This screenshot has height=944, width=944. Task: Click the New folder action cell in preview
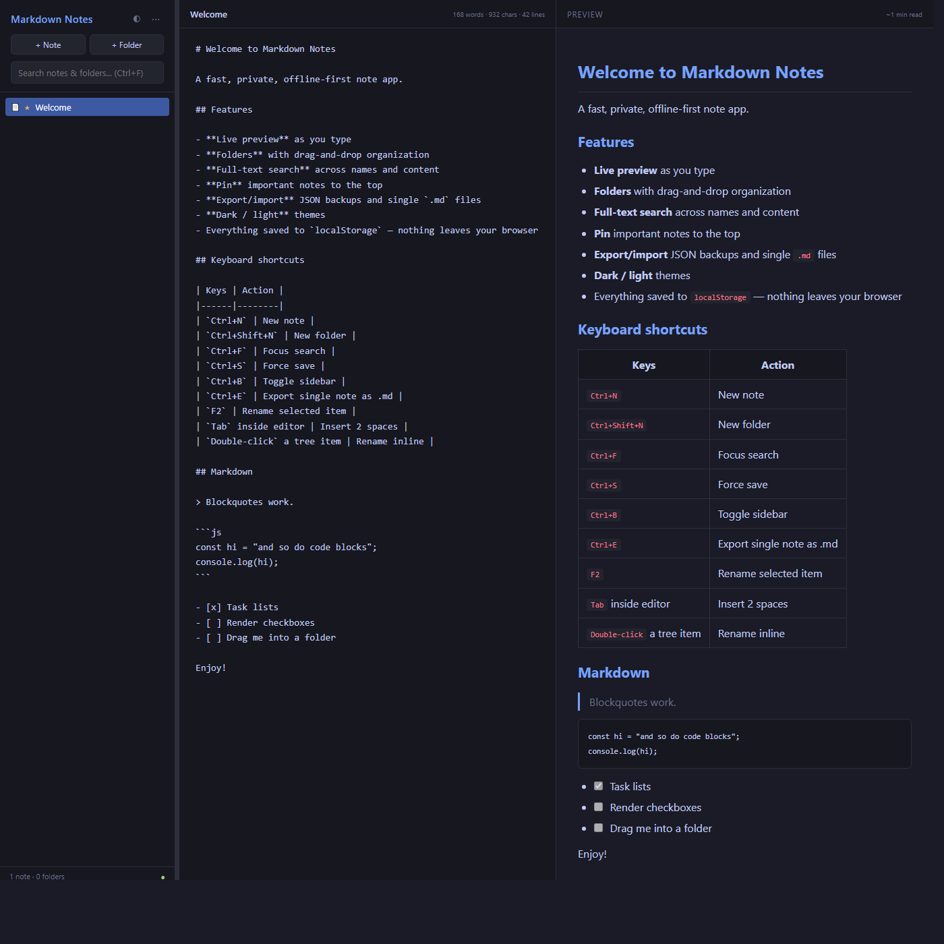tap(777, 424)
